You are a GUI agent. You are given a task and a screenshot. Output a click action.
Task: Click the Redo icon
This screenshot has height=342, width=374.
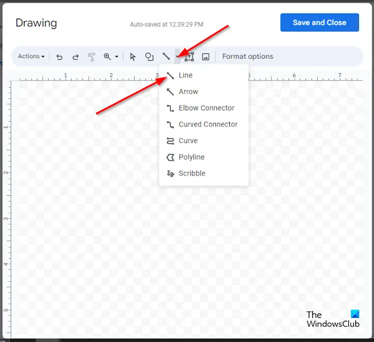click(x=76, y=57)
